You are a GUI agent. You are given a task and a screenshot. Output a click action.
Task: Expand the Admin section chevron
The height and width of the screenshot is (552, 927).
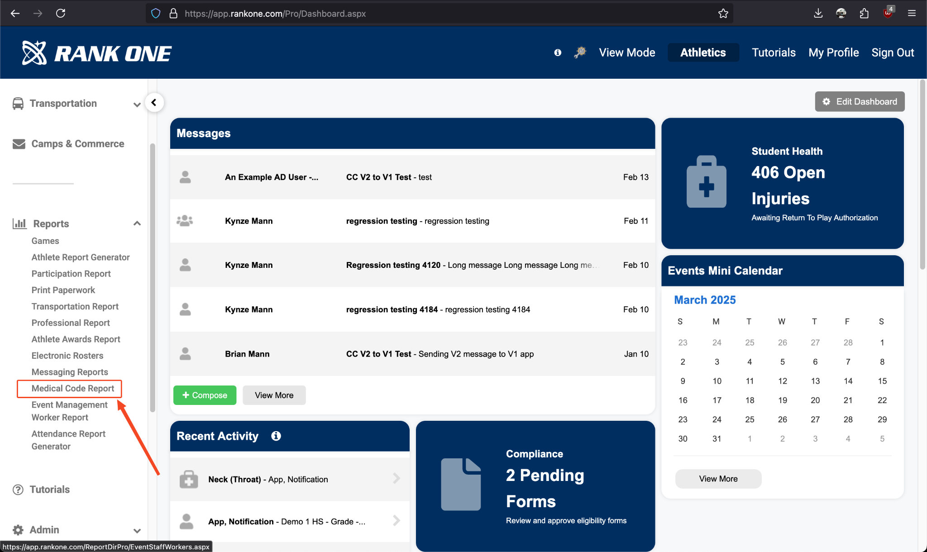pyautogui.click(x=137, y=531)
